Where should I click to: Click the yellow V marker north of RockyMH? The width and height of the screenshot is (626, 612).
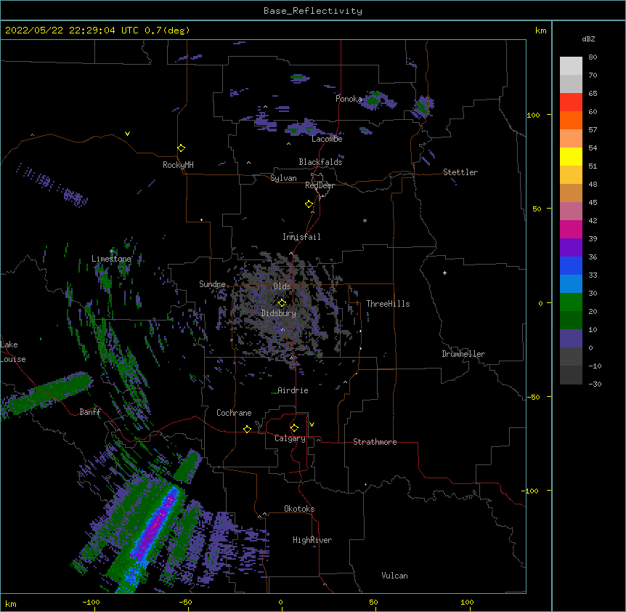click(x=127, y=134)
